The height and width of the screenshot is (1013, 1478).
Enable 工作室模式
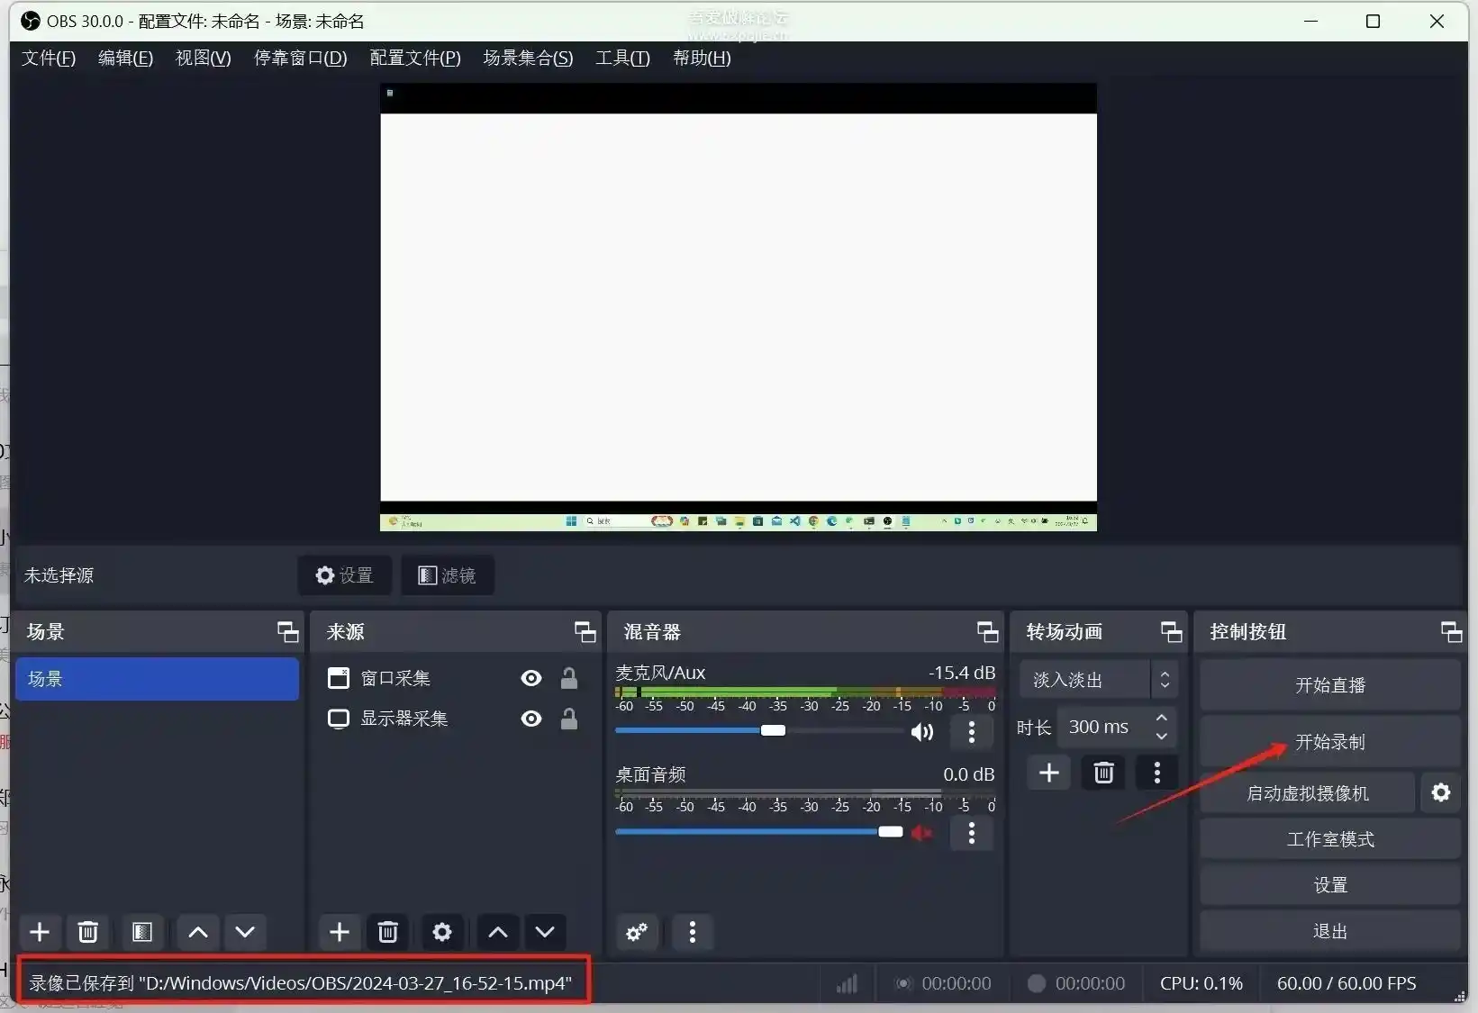click(1329, 838)
